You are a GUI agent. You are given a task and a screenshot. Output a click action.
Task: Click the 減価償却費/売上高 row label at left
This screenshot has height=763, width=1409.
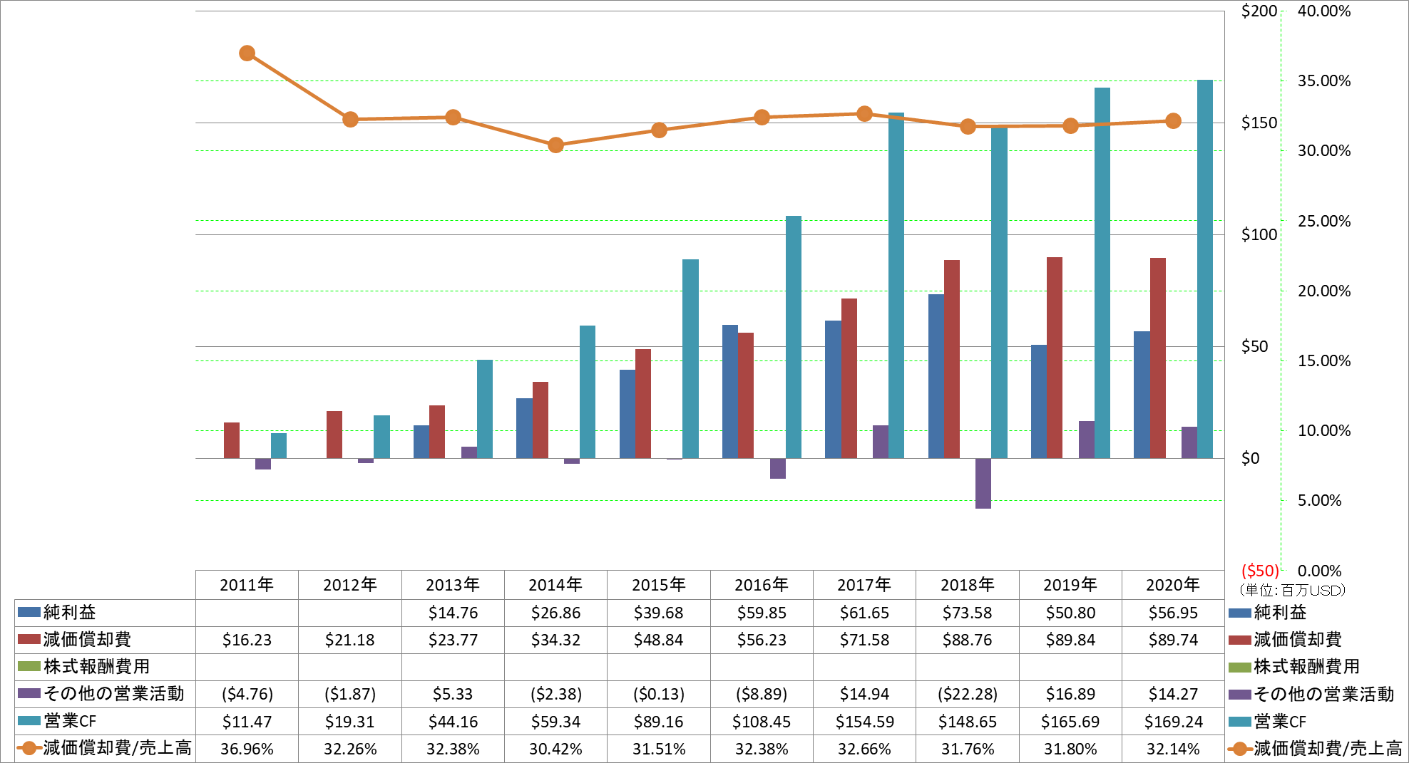click(118, 748)
